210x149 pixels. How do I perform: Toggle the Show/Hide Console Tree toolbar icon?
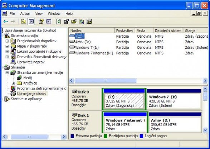coord(31,21)
